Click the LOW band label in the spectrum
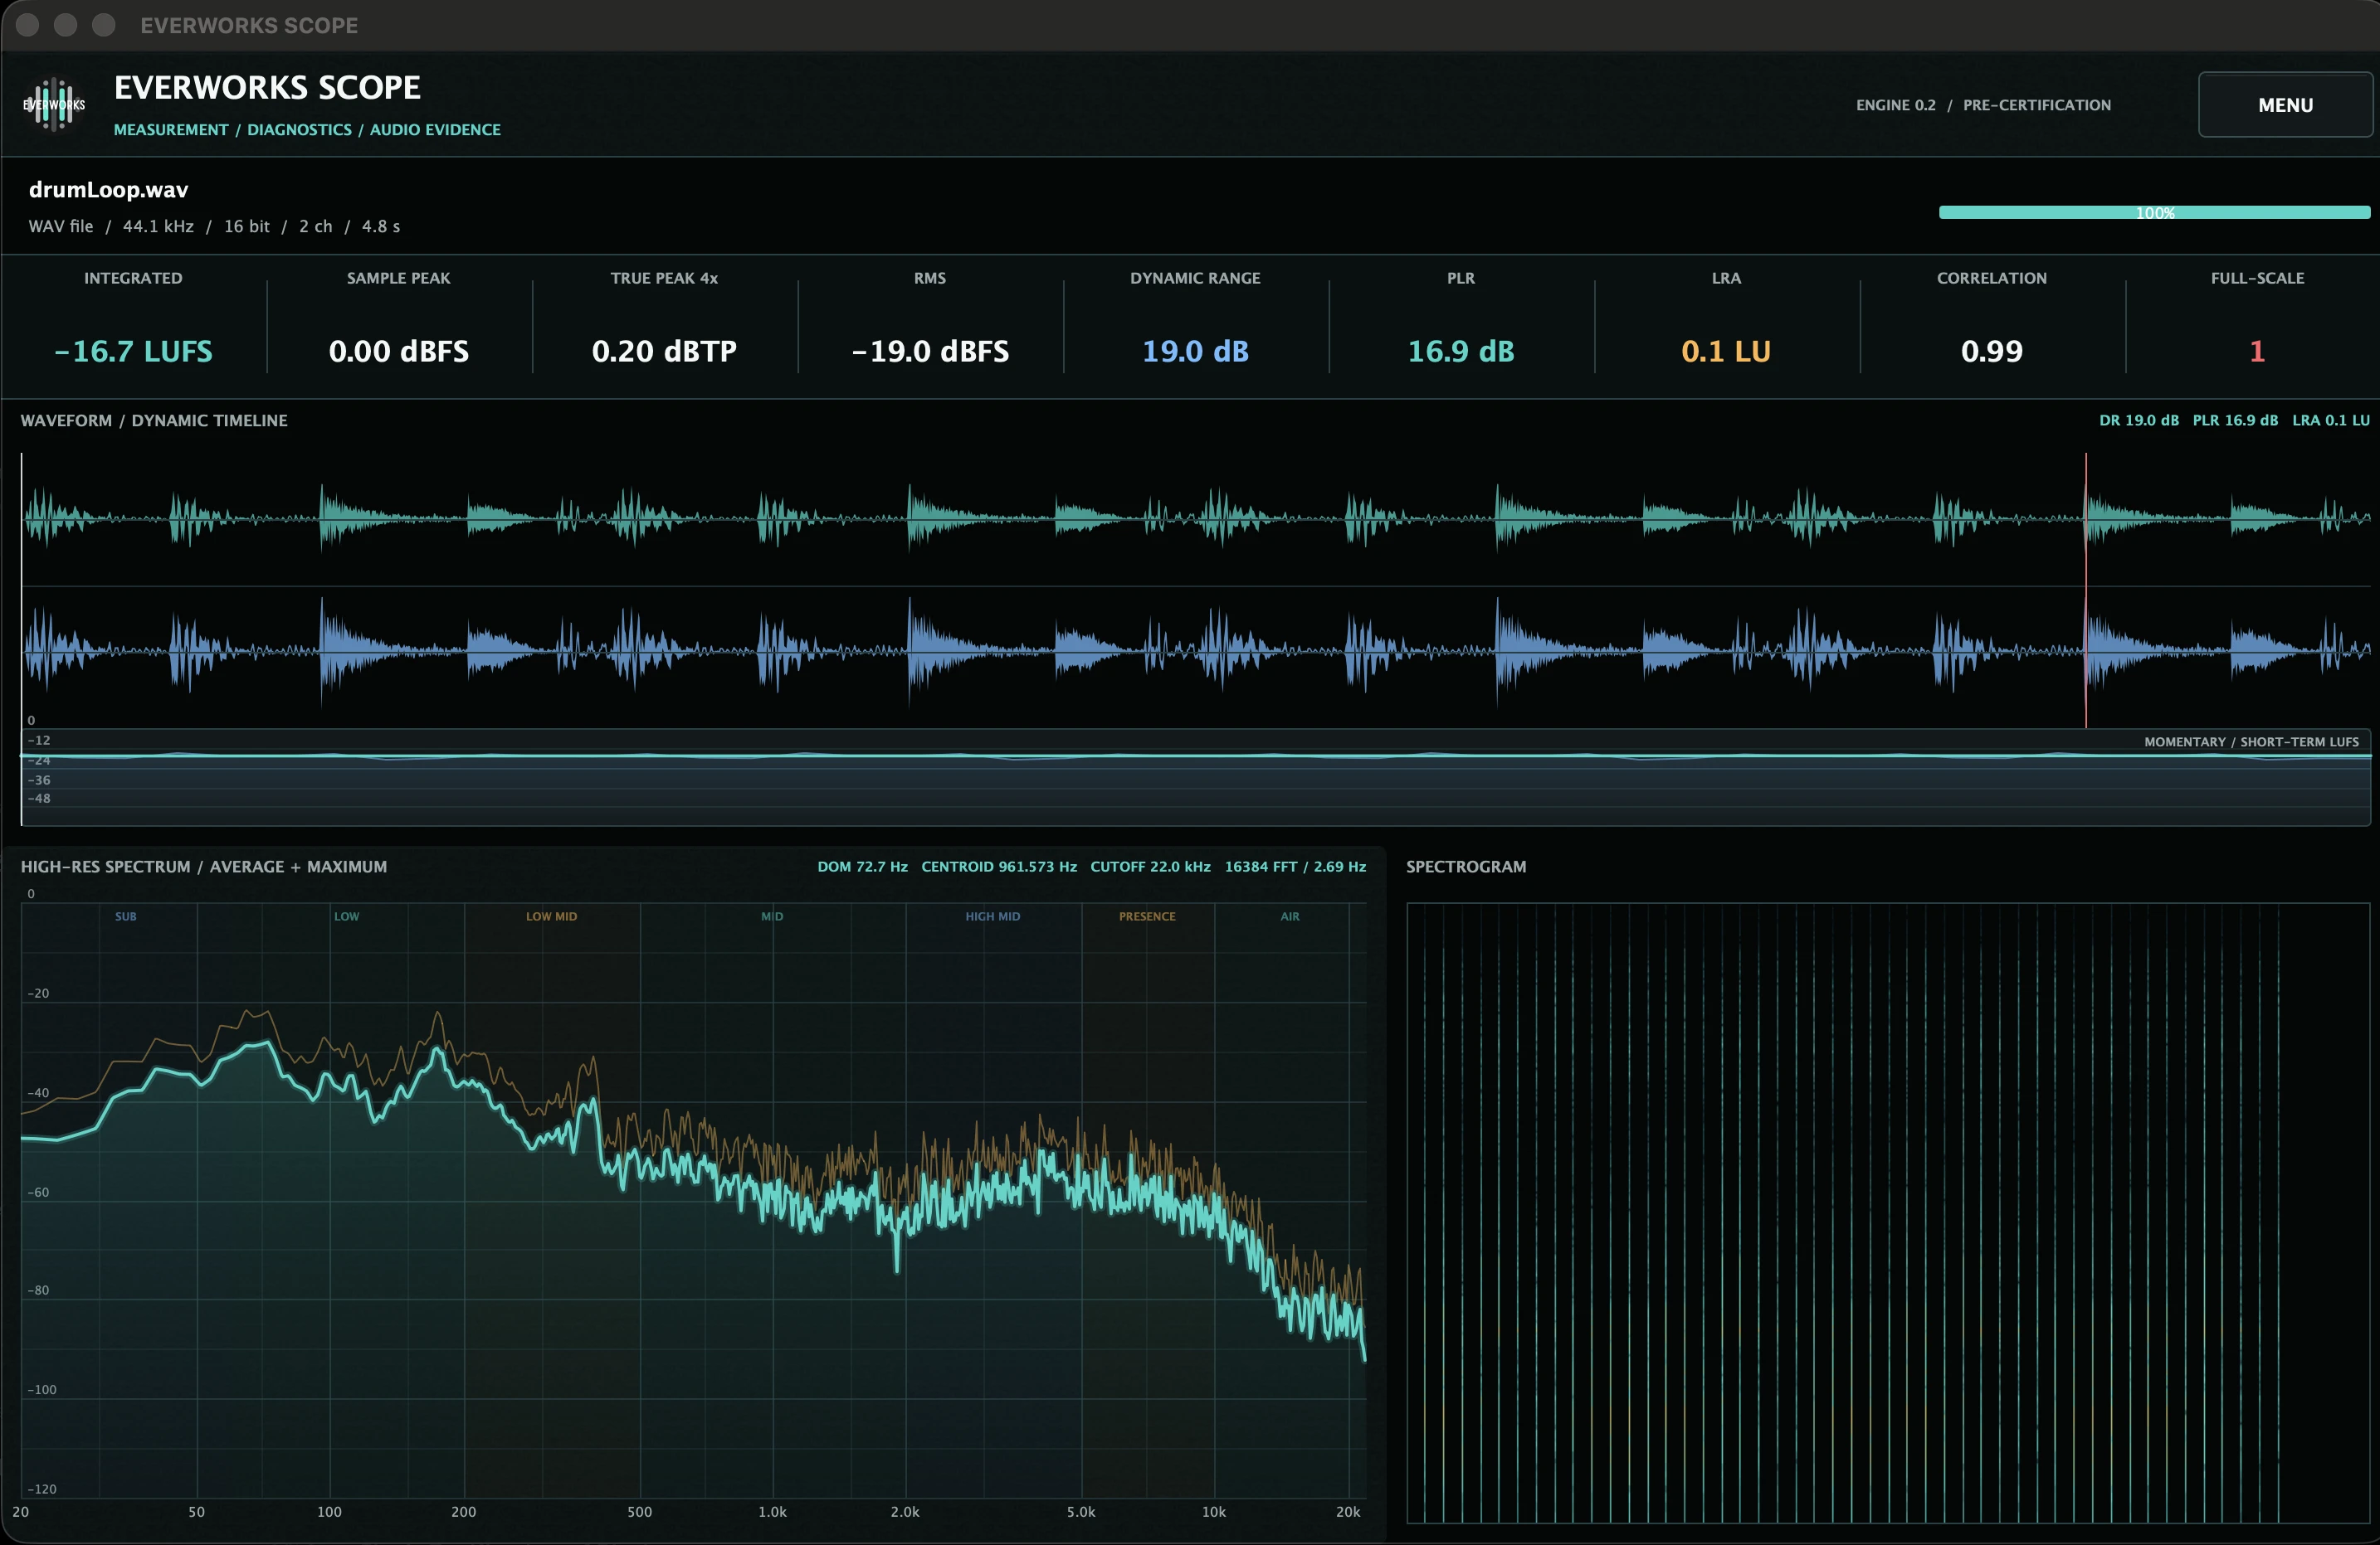 tap(346, 916)
